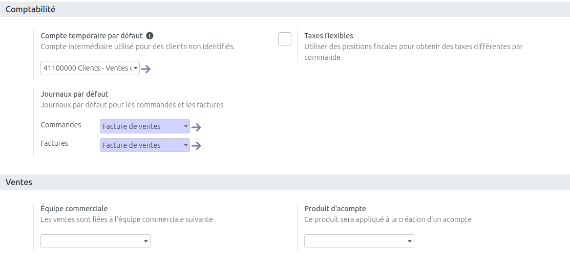
Task: Click the Taxes flexibles label text
Action: point(328,36)
